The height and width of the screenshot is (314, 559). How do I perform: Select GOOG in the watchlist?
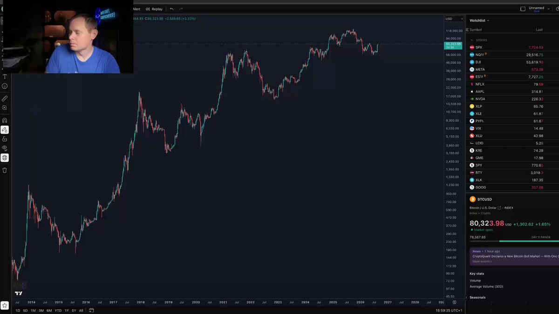[x=512, y=187]
